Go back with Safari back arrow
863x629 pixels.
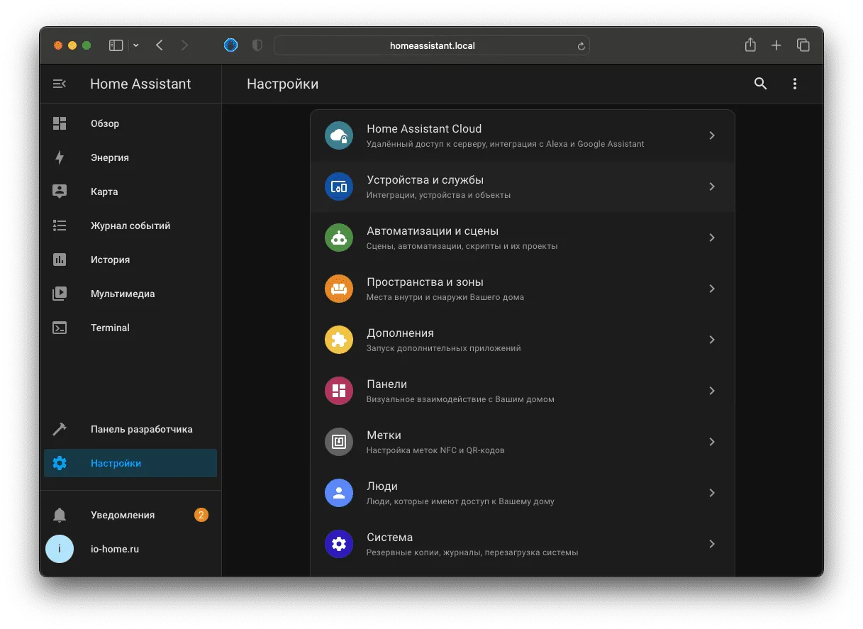pos(160,45)
